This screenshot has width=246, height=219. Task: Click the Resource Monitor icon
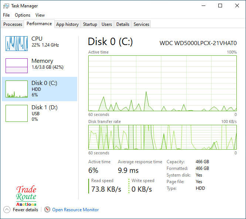point(47,210)
